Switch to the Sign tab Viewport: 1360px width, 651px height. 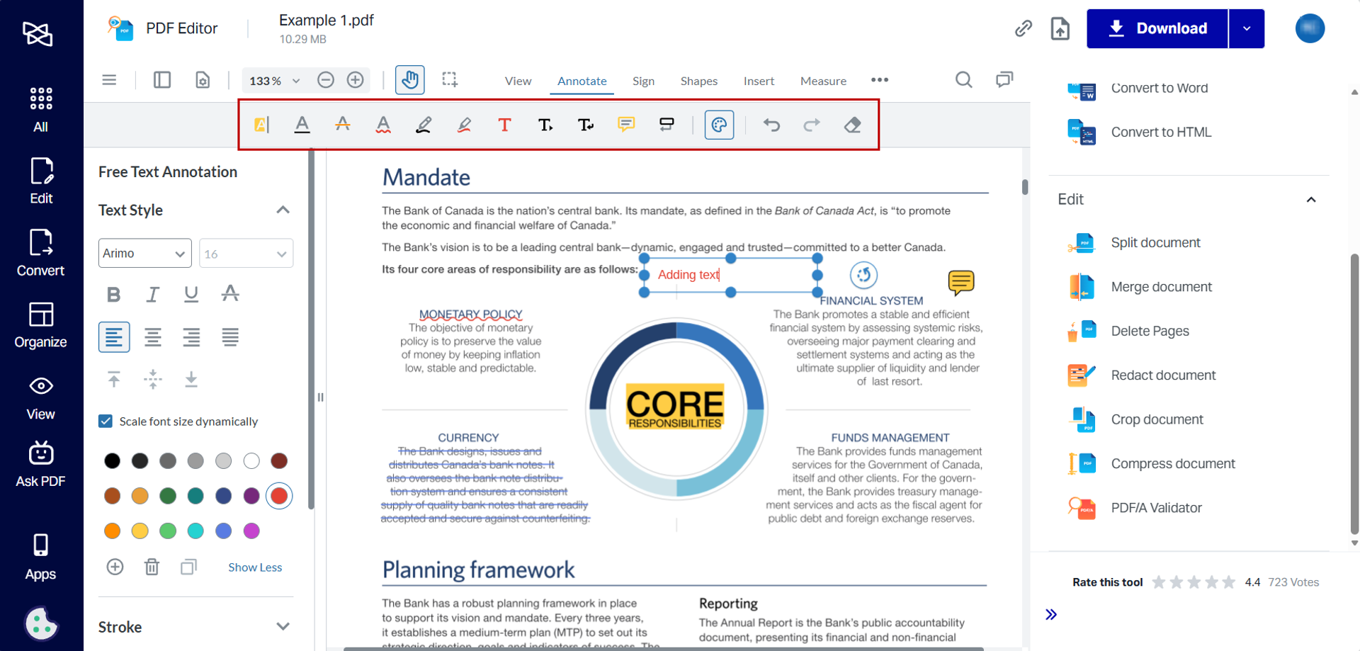pos(643,81)
